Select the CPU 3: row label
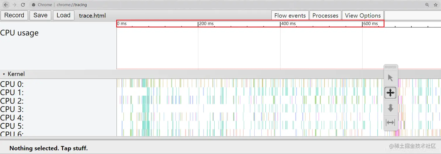The height and width of the screenshot is (154, 441). pos(12,109)
